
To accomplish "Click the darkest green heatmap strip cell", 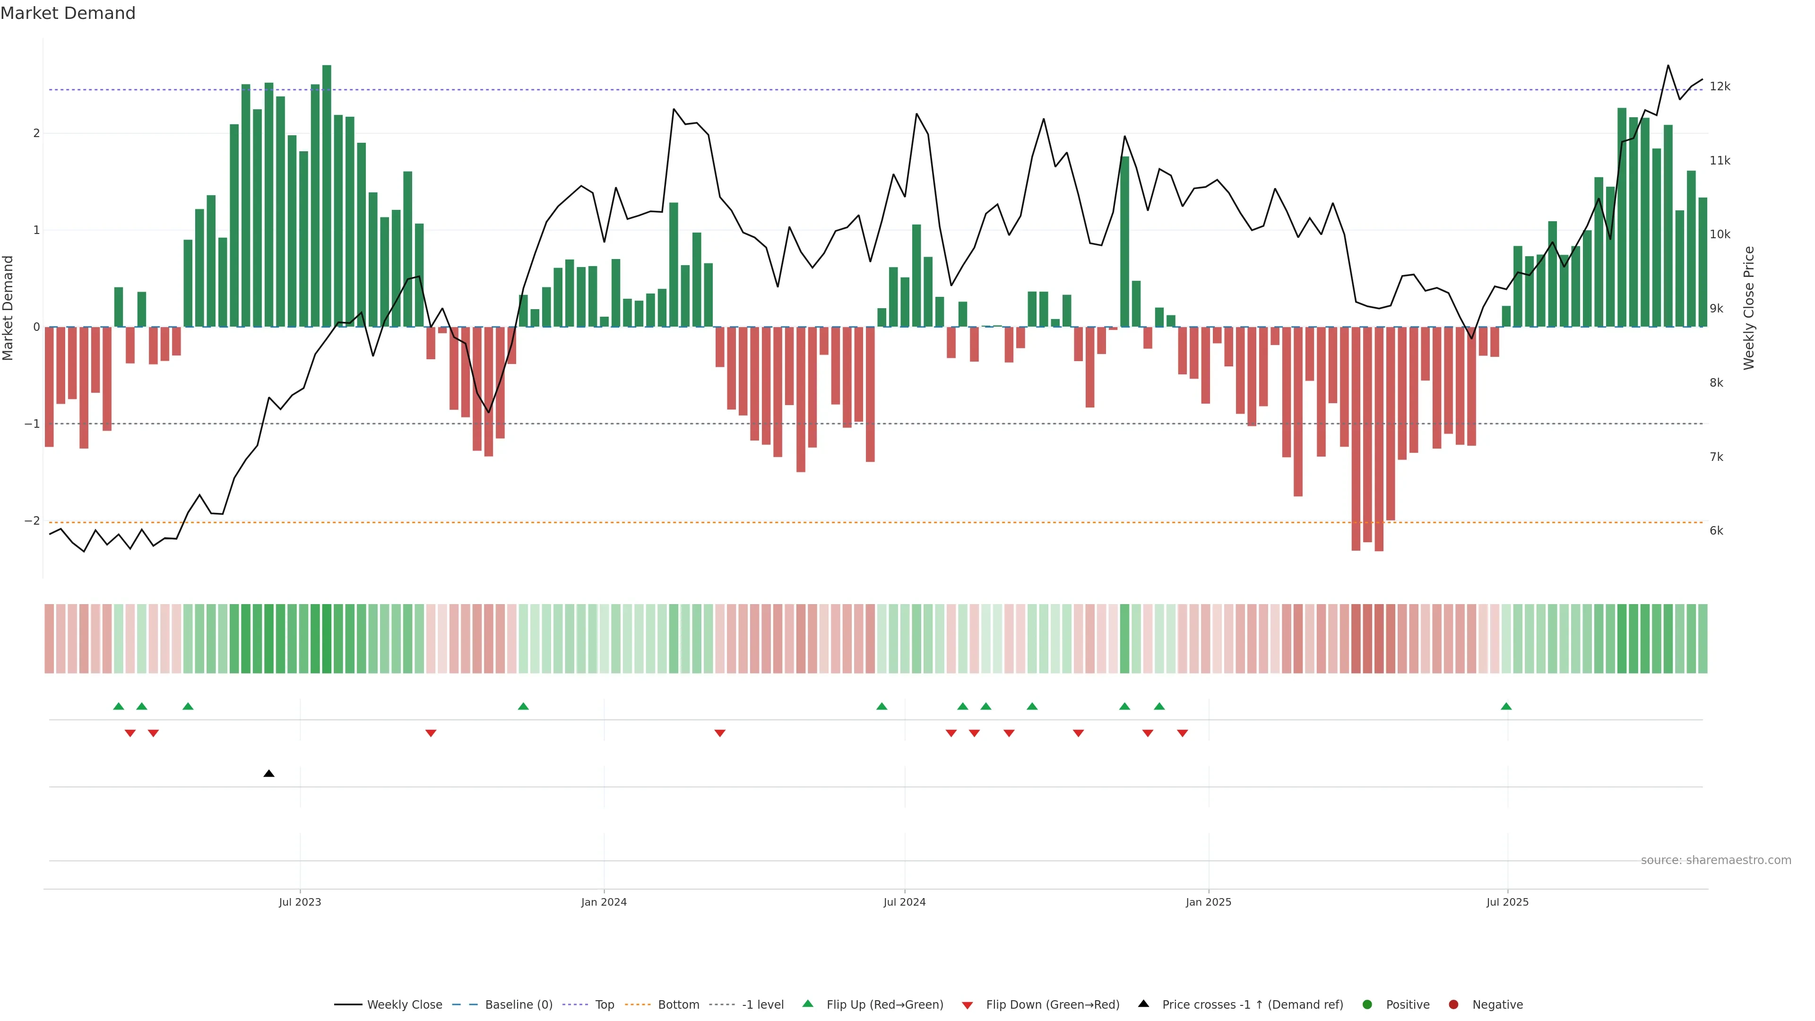I will pyautogui.click(x=327, y=639).
